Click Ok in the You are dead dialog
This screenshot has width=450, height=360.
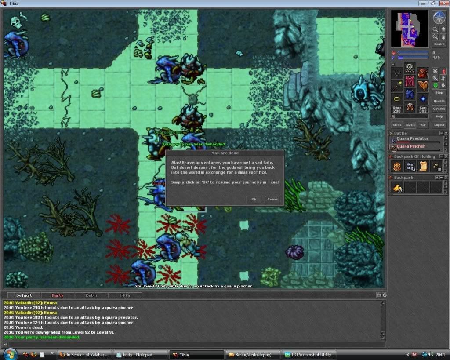(254, 199)
